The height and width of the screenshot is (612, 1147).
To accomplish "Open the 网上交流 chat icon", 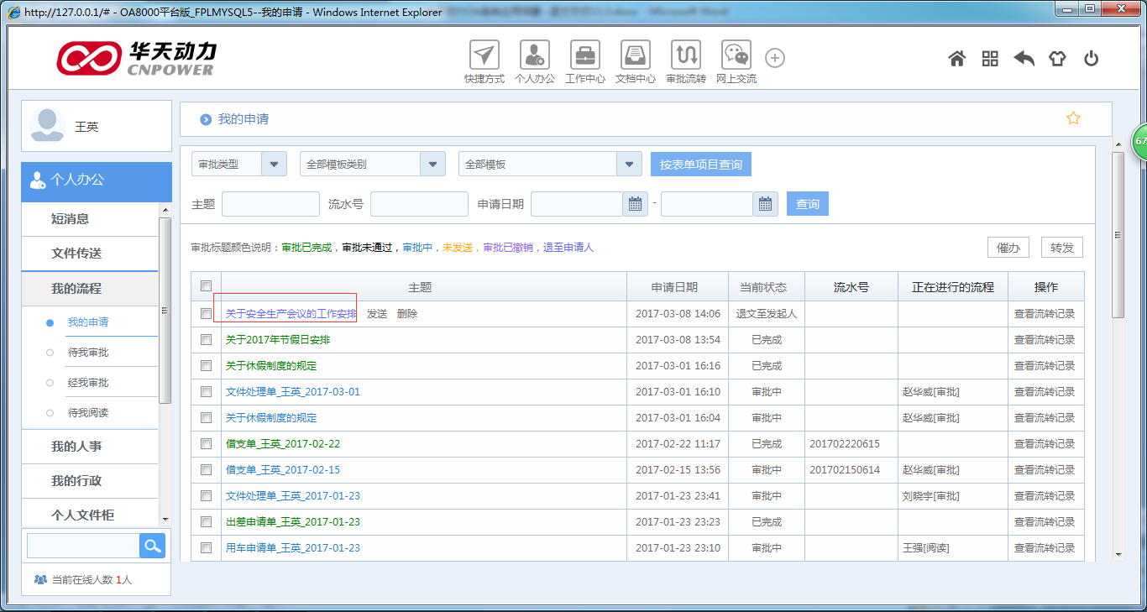I will click(736, 55).
